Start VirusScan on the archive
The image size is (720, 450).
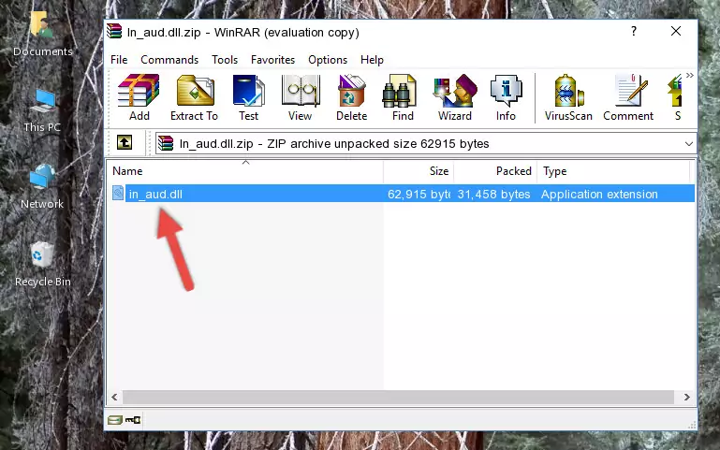click(568, 97)
